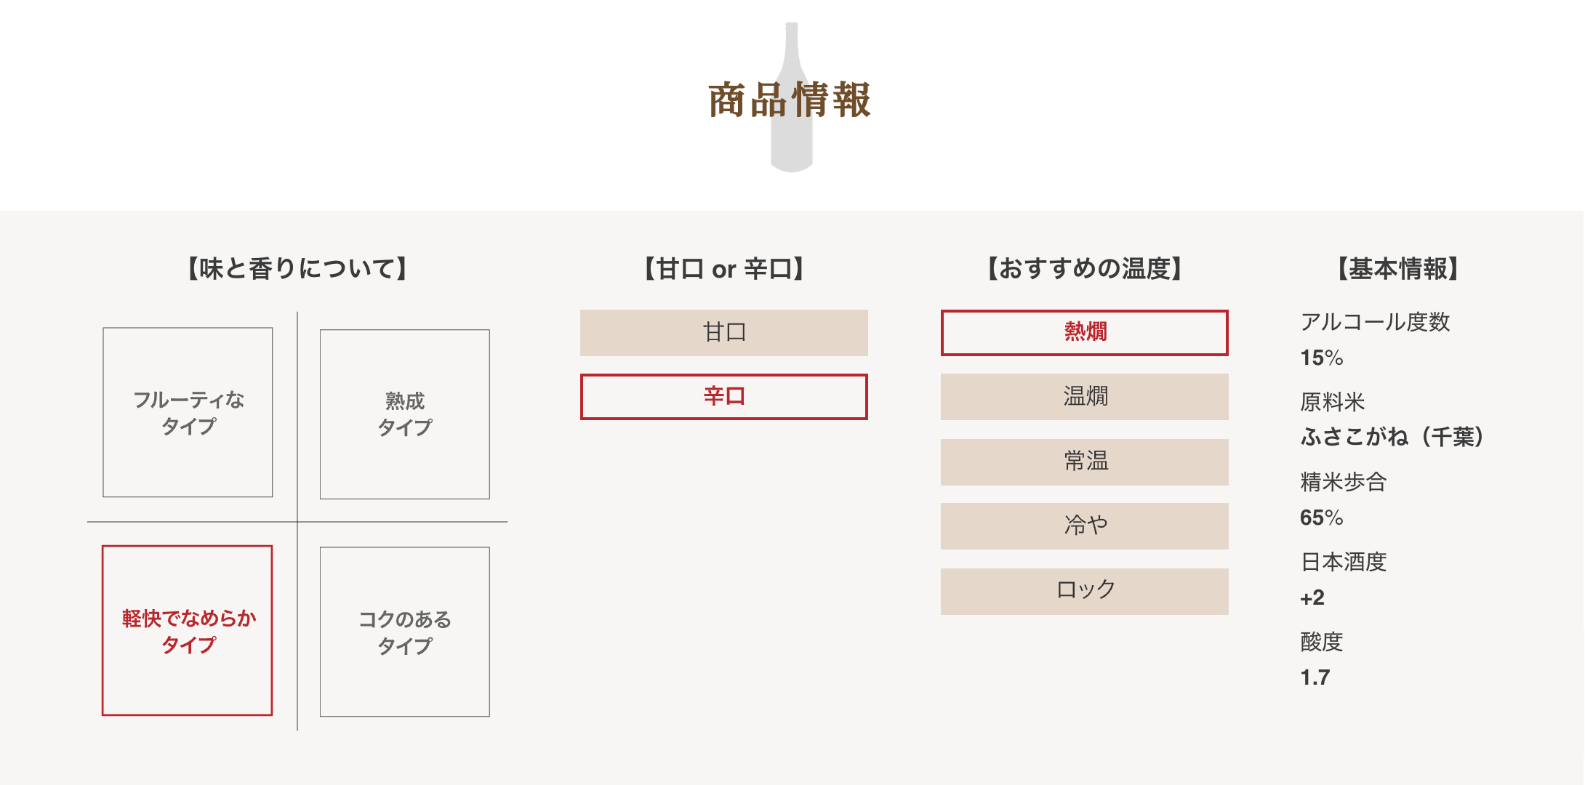The image size is (1585, 785).
Task: Click the アルコール度数 label
Action: (1375, 321)
